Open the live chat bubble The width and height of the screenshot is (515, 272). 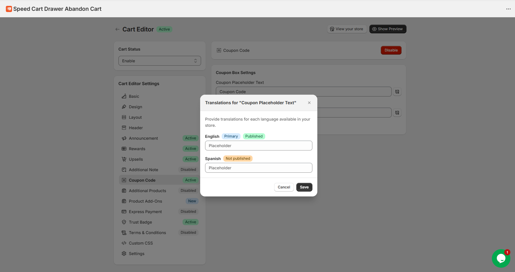501,258
